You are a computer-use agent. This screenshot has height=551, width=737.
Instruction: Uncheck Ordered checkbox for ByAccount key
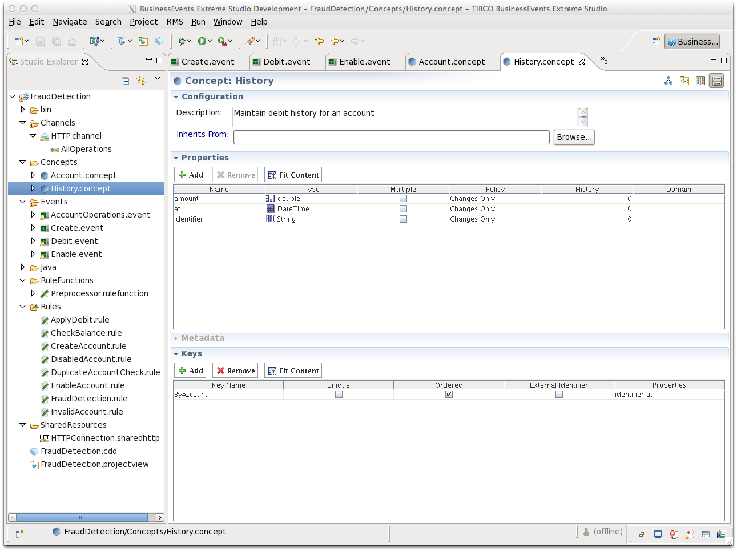point(449,395)
